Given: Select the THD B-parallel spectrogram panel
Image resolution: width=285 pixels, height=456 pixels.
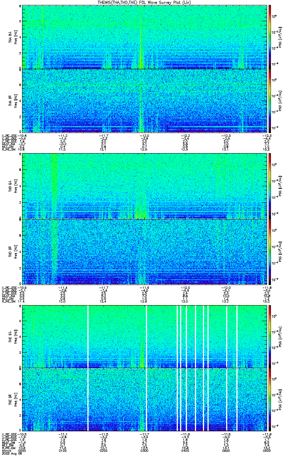Looking at the screenshot, I should (144, 251).
